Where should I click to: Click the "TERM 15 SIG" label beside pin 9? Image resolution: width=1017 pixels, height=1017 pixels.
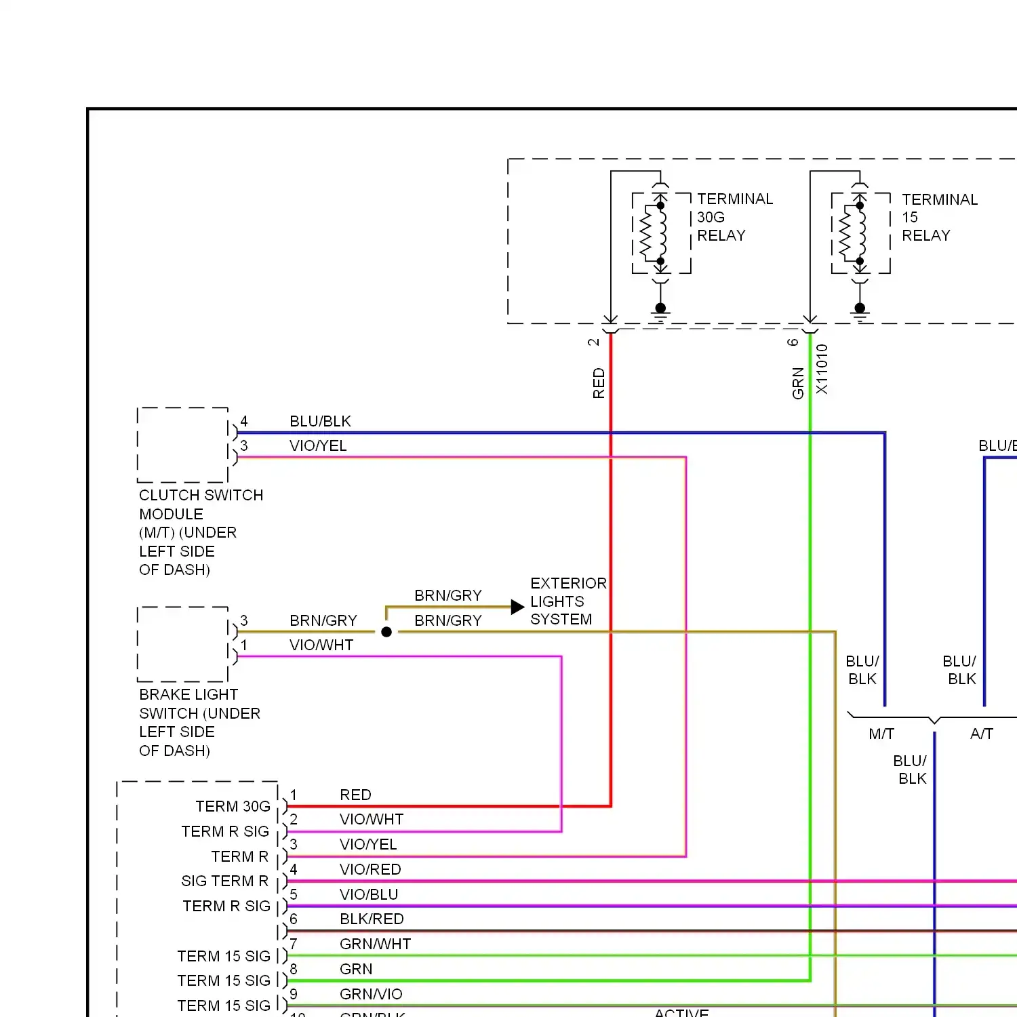point(224,1005)
